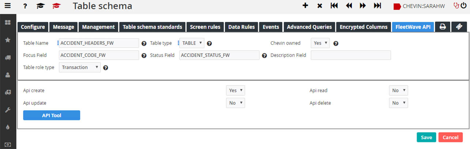Open the Advanced Queries tab
This screenshot has width=470, height=149.
[x=309, y=27]
